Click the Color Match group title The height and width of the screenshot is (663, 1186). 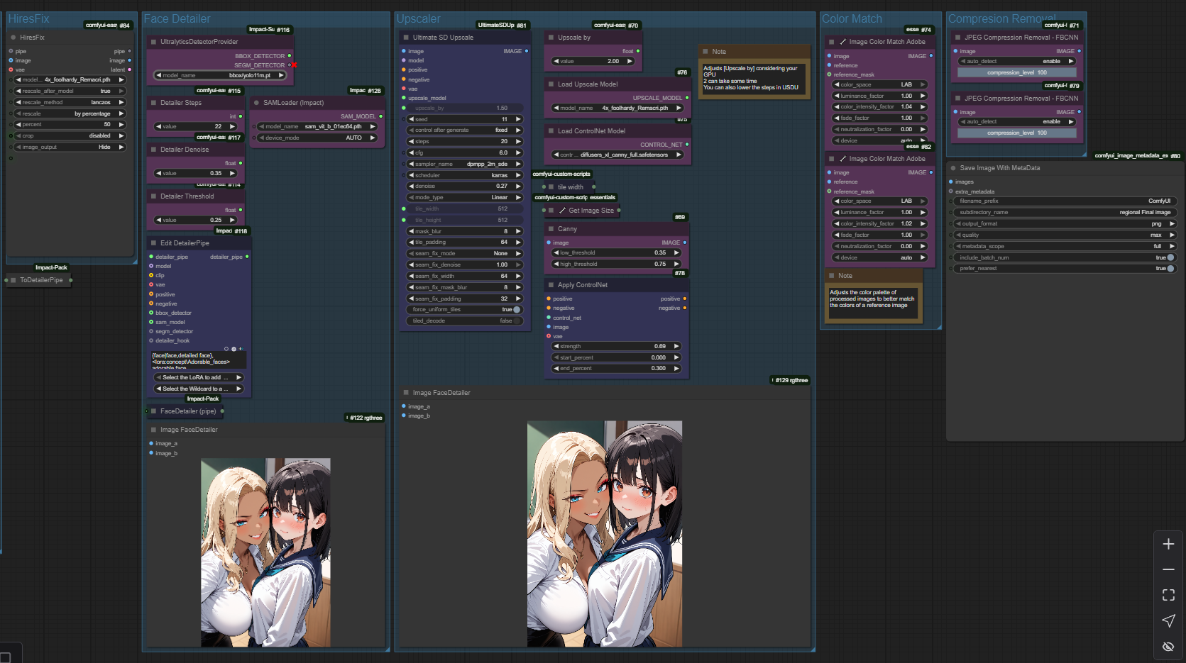[852, 19]
